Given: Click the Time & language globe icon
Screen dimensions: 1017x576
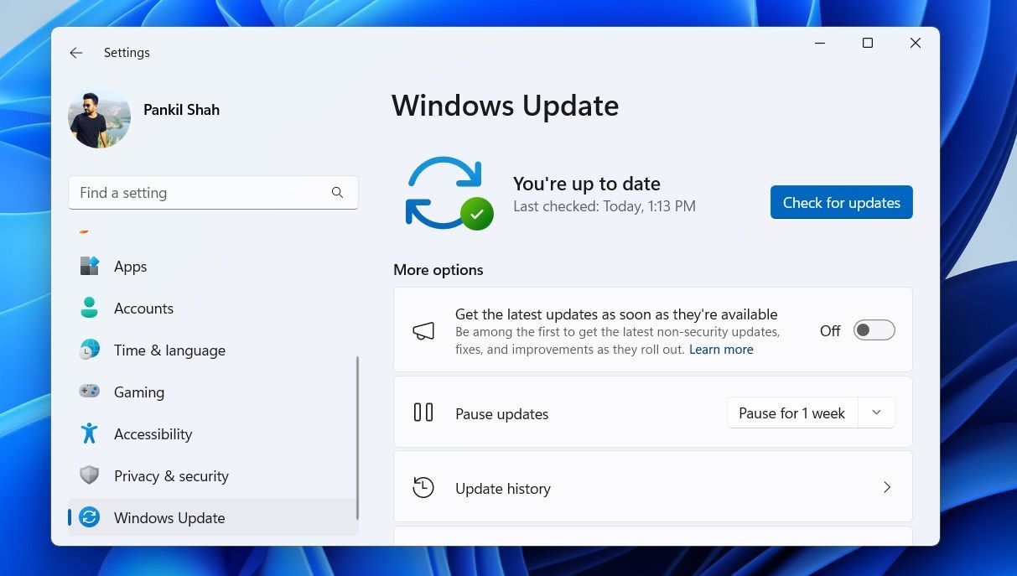Looking at the screenshot, I should point(89,350).
